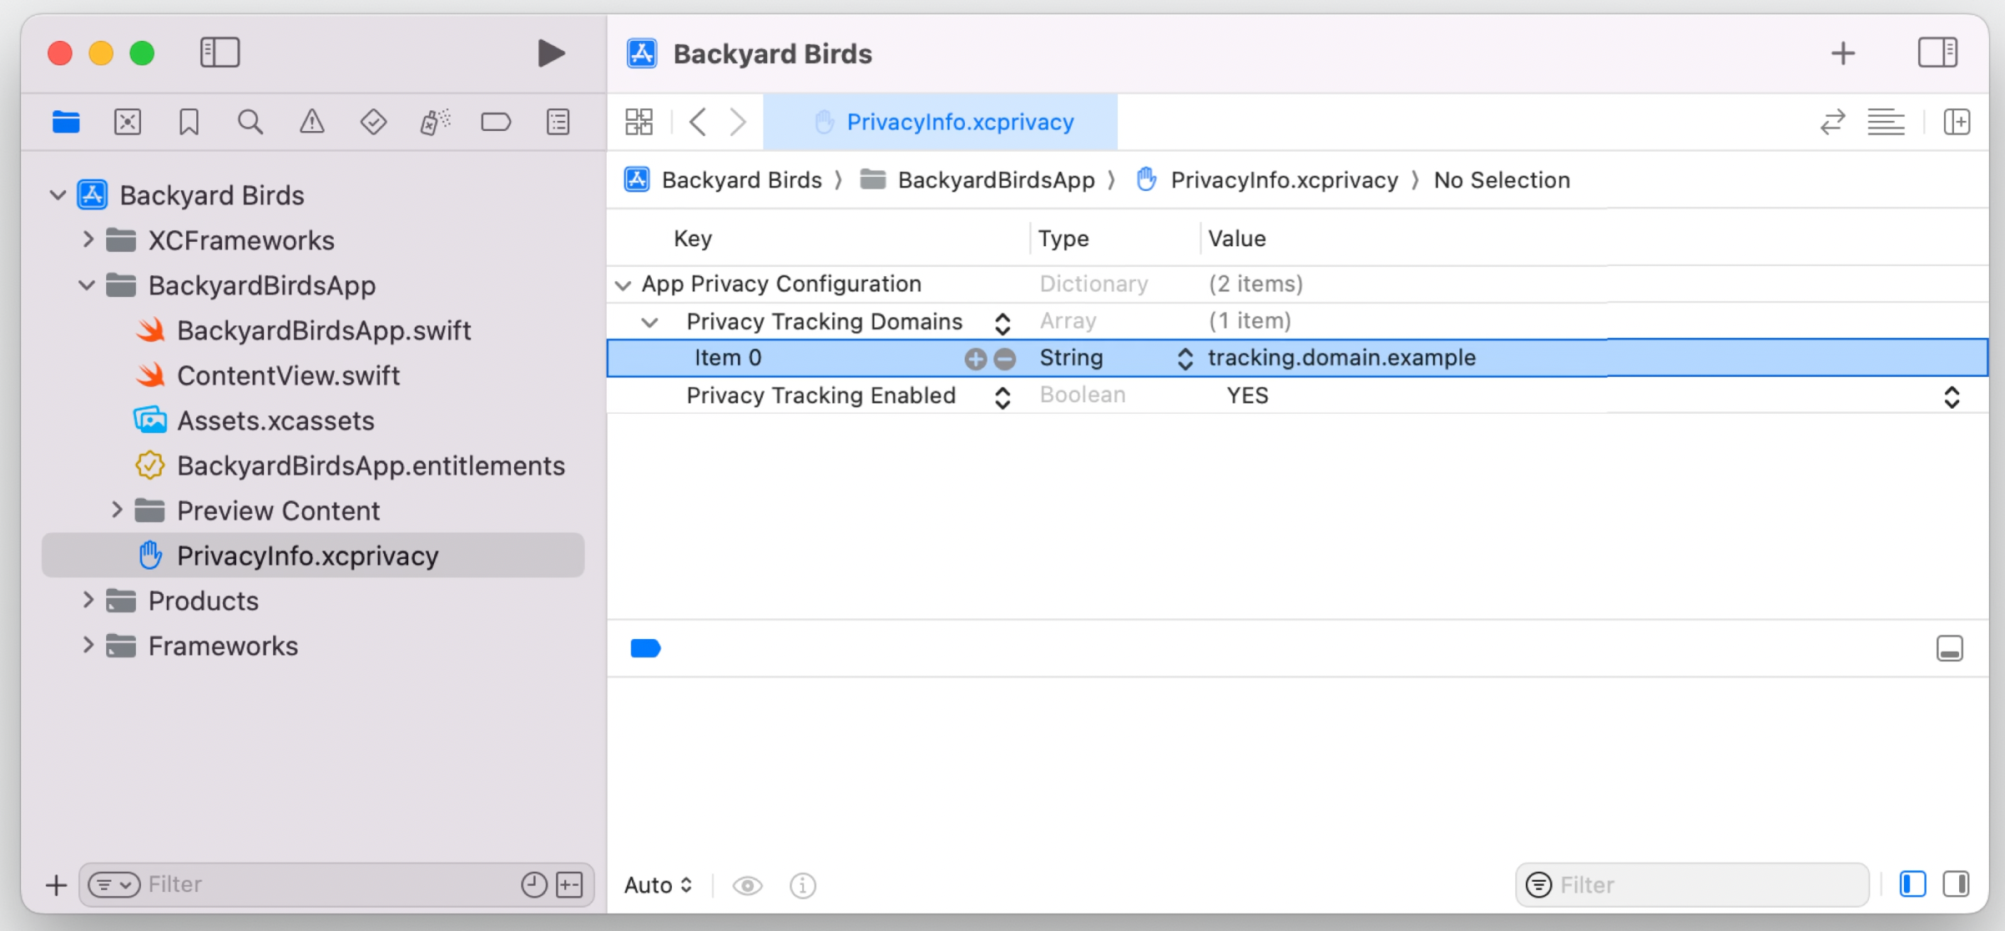Select ContentView.swift in the navigator

click(x=288, y=375)
